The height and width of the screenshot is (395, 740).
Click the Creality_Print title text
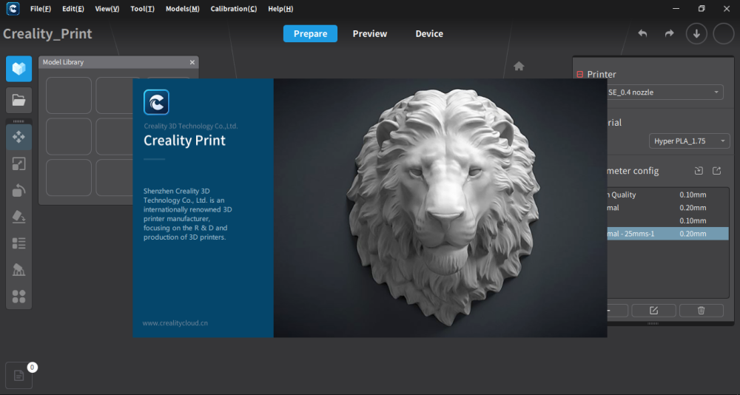click(x=47, y=33)
